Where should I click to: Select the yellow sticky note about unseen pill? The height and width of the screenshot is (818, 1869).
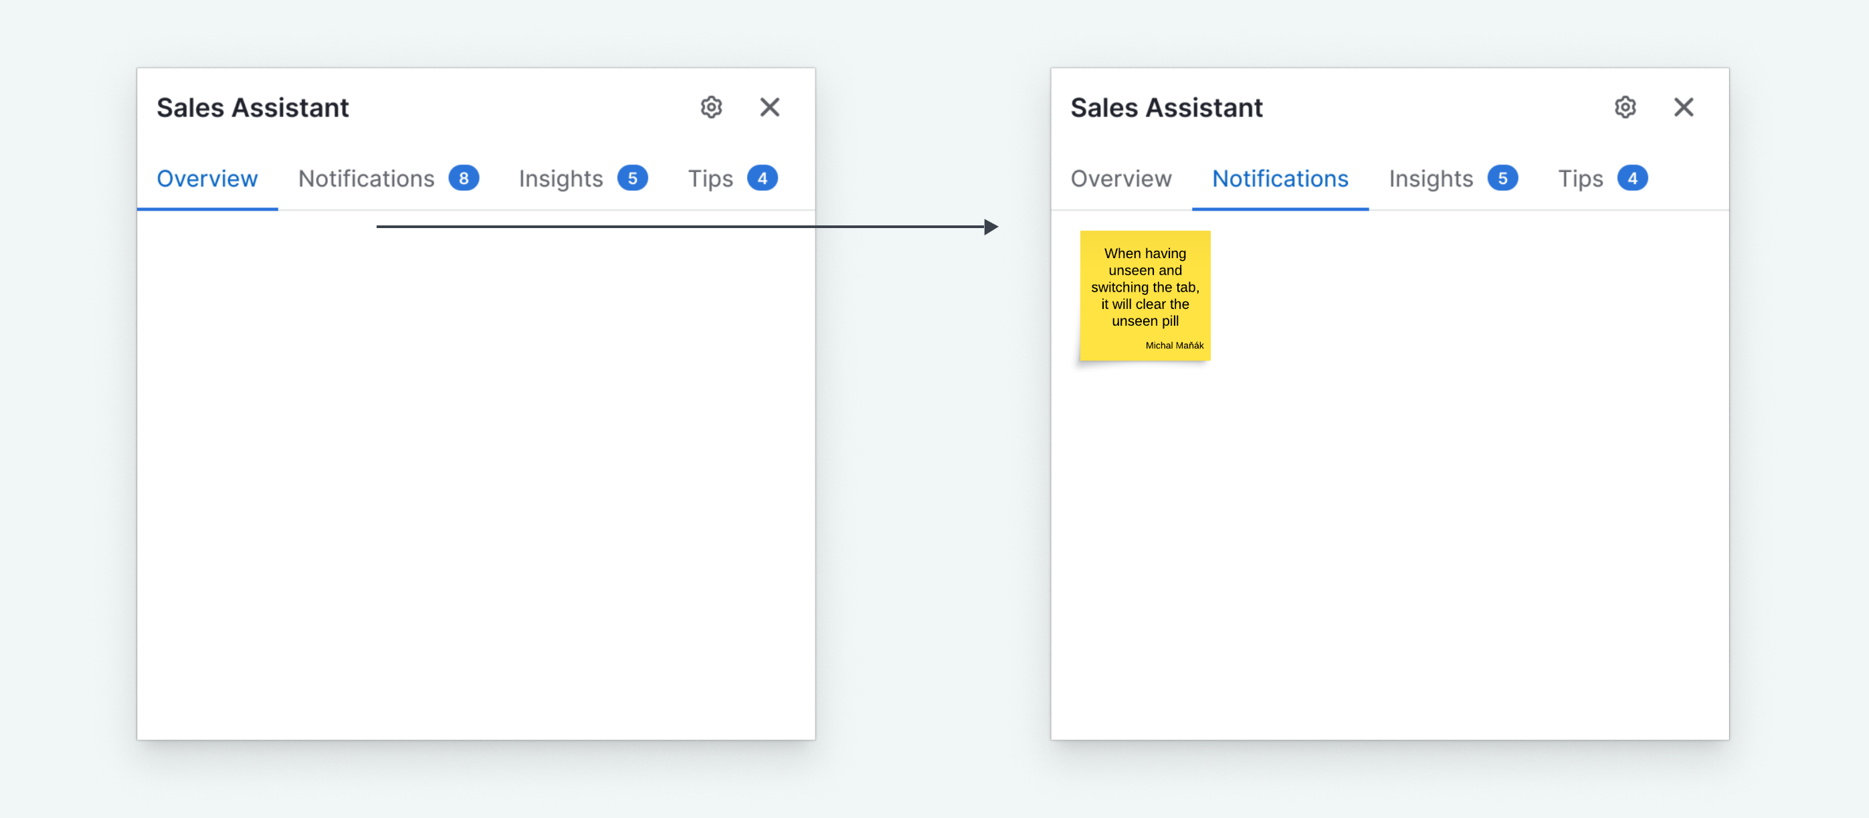[1145, 295]
